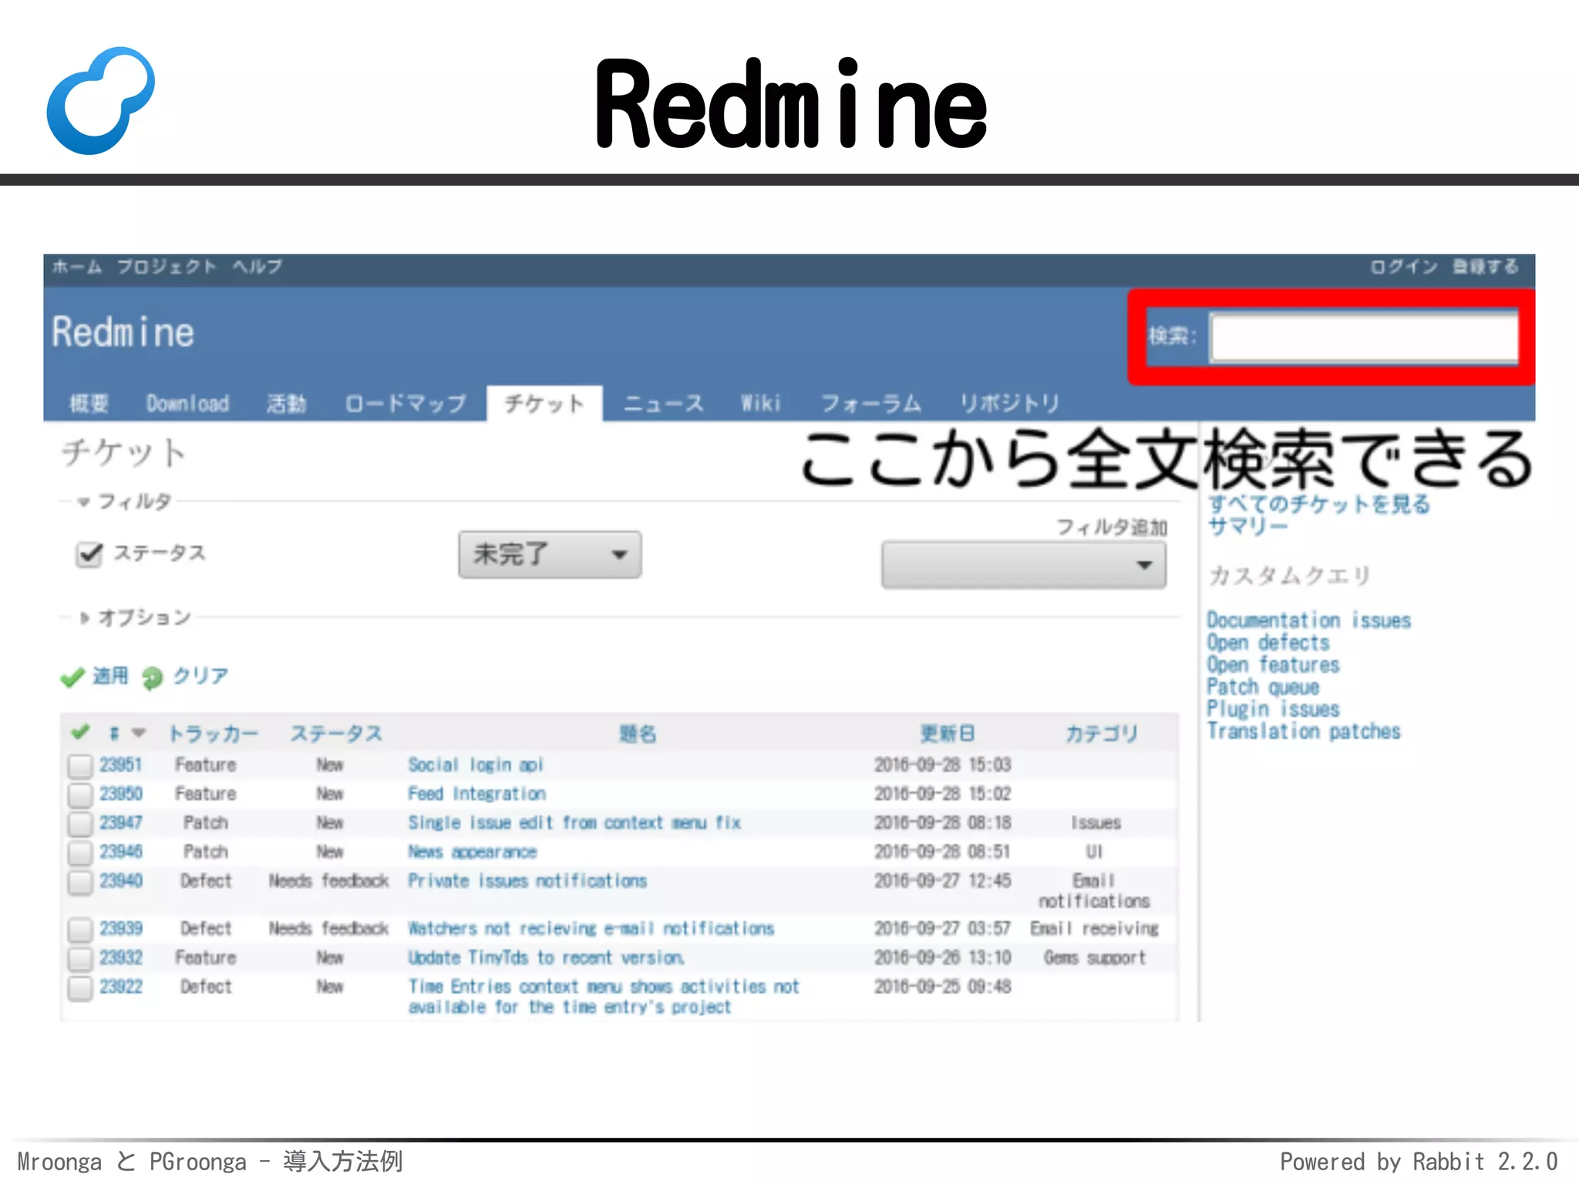Screen dimensions: 1579x1184
Task: Open Documentation issues custom query
Action: (x=1308, y=621)
